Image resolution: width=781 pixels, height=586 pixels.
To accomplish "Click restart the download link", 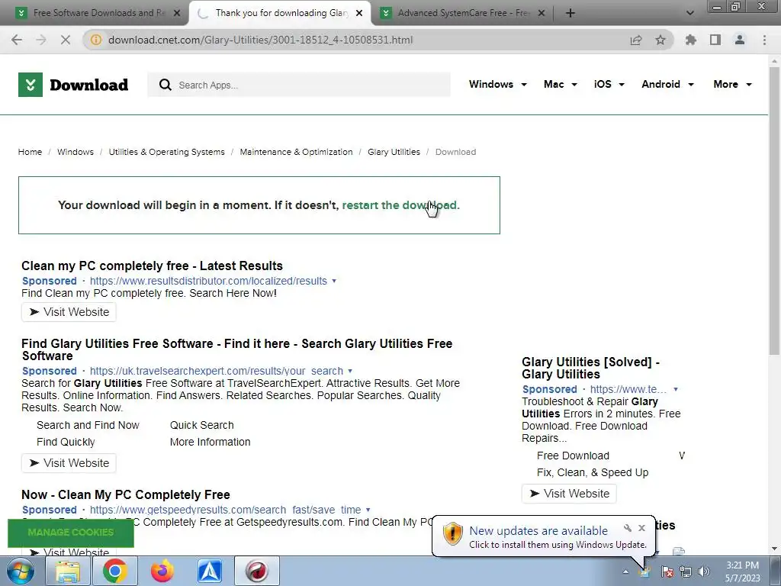I will coord(400,205).
